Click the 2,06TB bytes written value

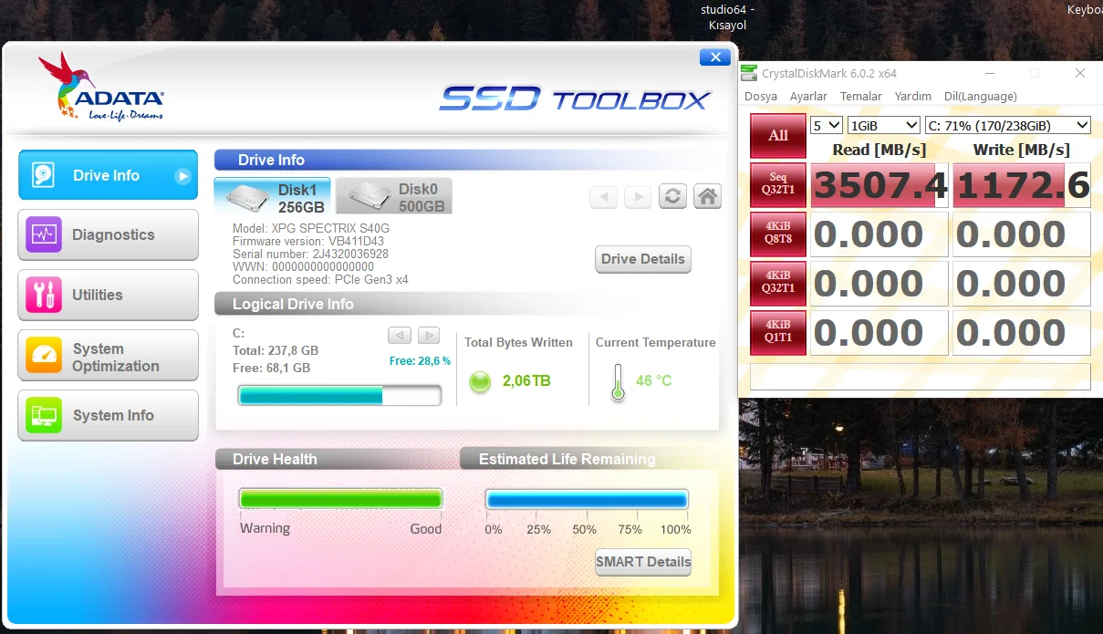(526, 380)
